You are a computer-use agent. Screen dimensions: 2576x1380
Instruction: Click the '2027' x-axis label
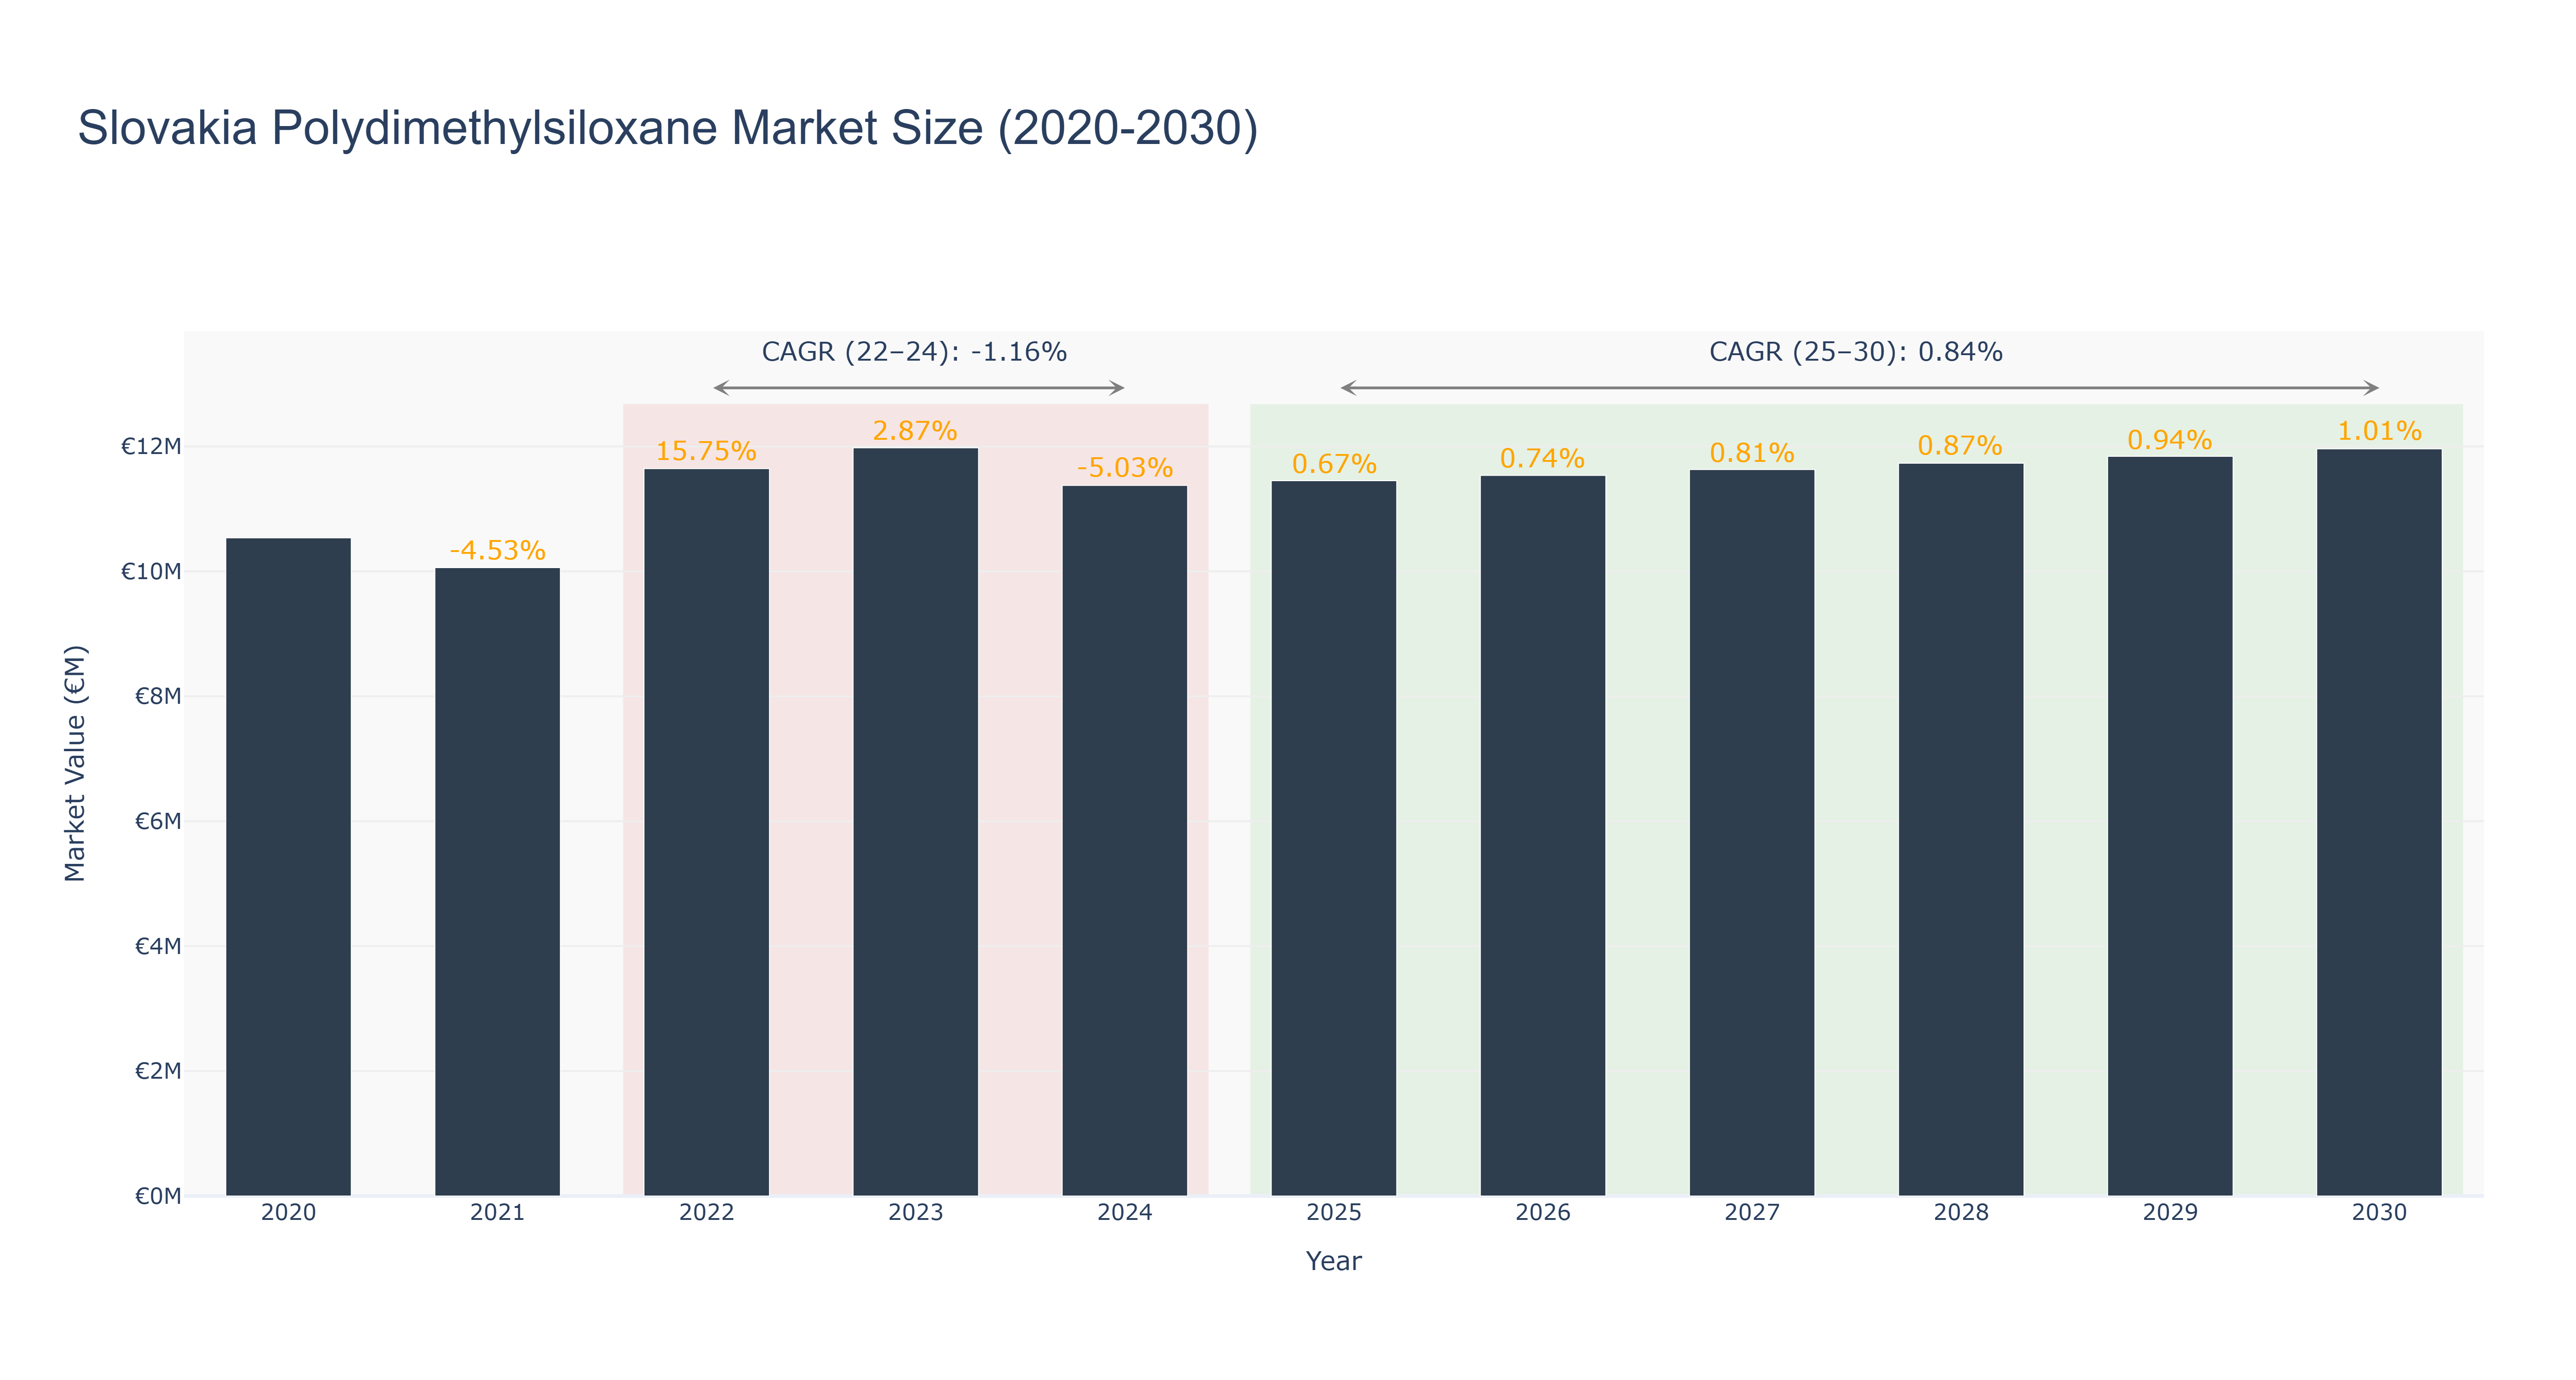(x=1751, y=1213)
